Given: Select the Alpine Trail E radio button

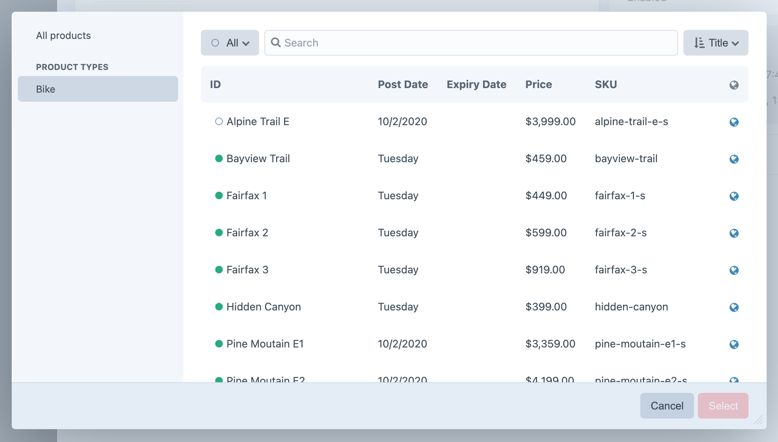Looking at the screenshot, I should [x=217, y=121].
